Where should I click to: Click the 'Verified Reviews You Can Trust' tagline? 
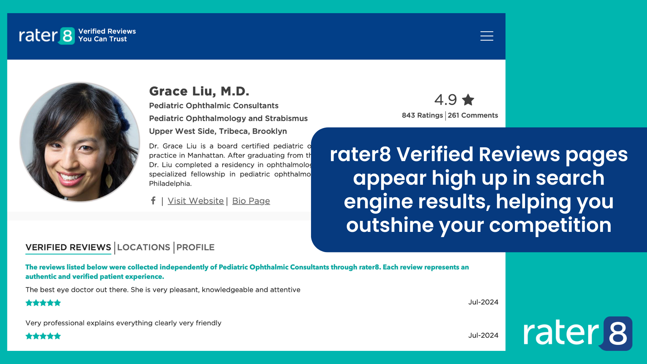pos(107,35)
